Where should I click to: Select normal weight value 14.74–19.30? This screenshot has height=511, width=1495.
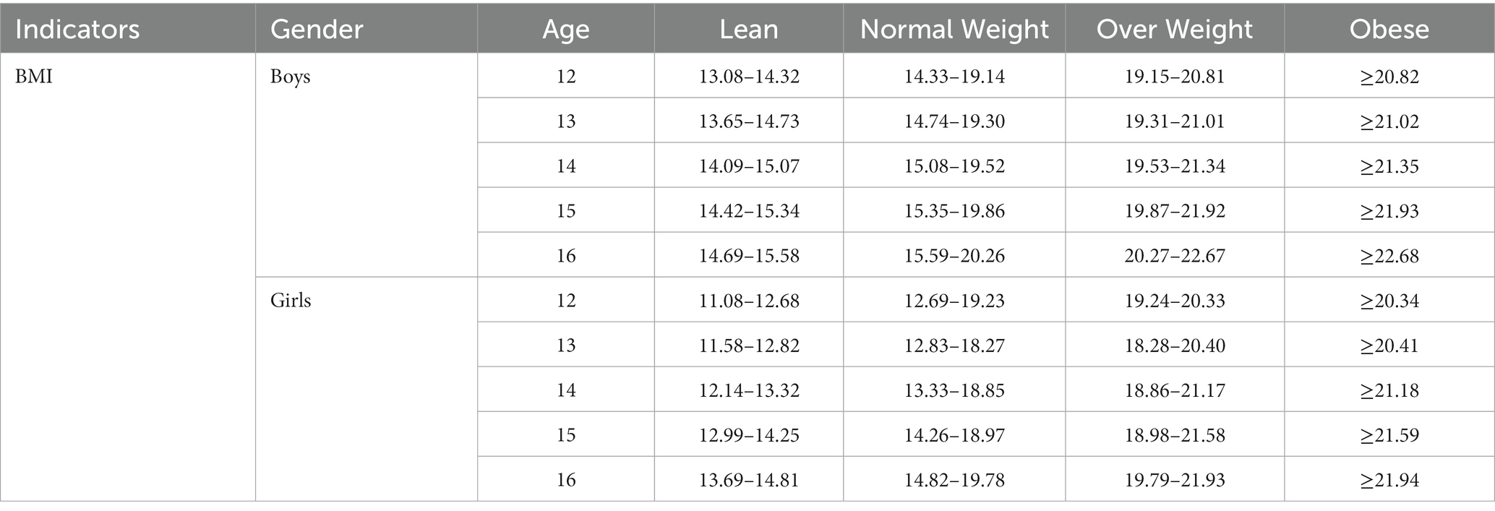pyautogui.click(x=954, y=121)
